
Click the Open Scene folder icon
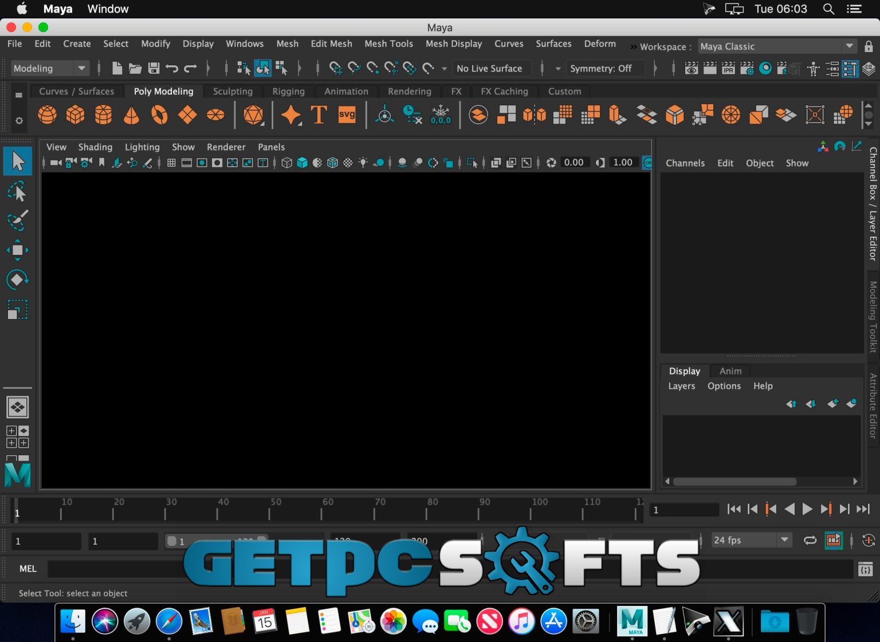(x=135, y=68)
